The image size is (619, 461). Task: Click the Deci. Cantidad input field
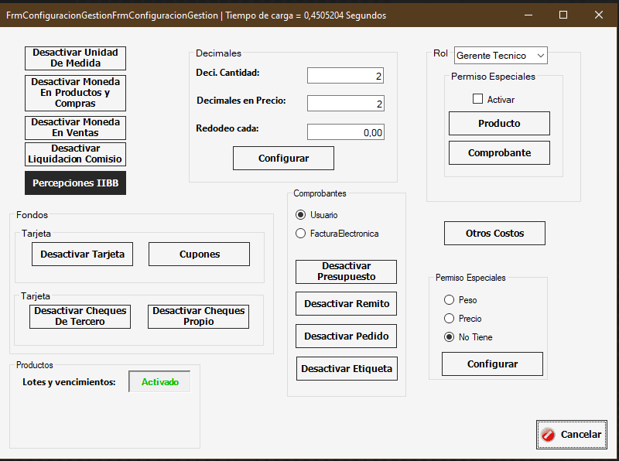[x=345, y=76]
